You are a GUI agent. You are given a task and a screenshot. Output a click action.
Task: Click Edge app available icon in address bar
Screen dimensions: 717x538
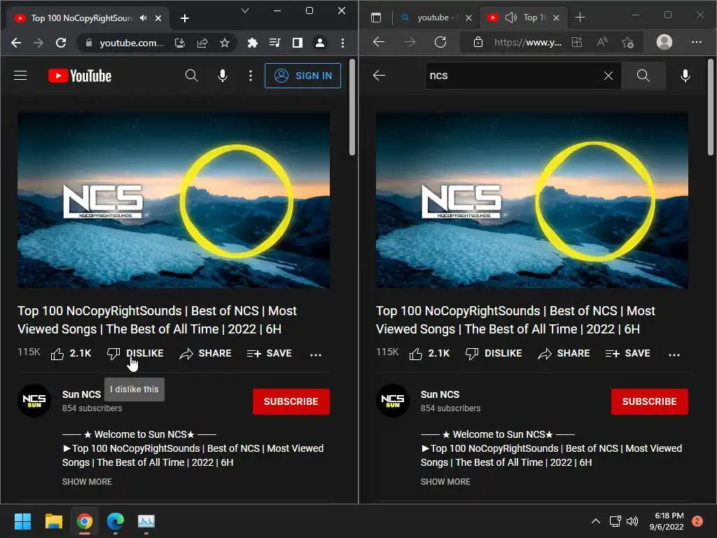point(577,42)
